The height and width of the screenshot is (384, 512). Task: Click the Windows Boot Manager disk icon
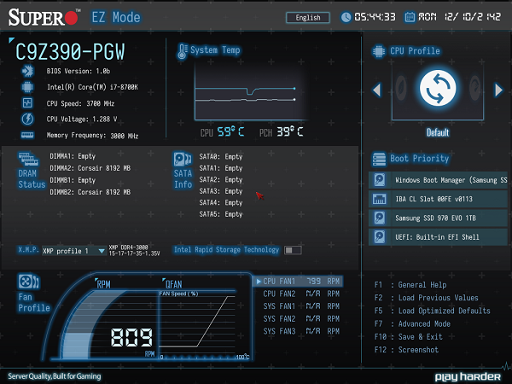point(380,180)
